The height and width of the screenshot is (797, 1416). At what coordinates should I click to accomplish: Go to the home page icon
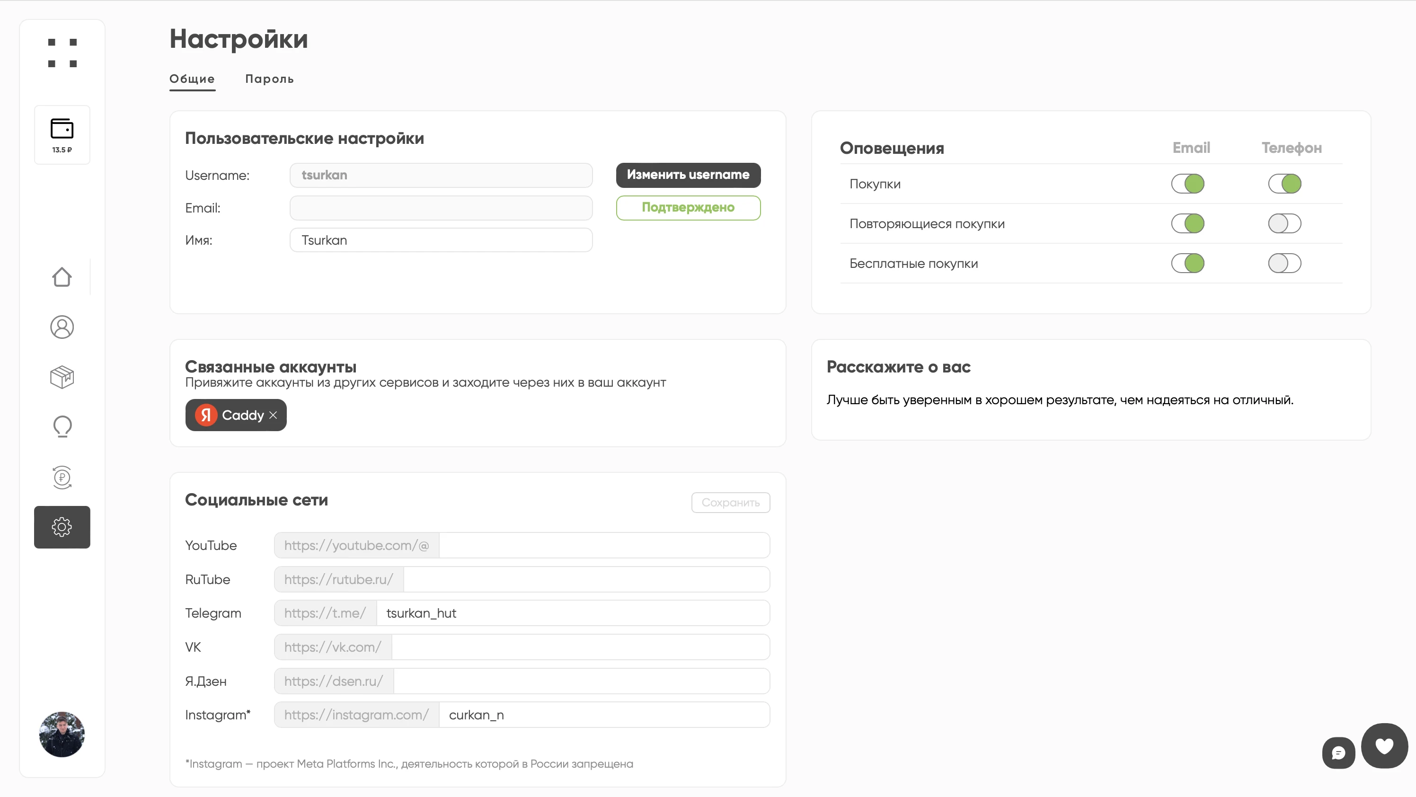[x=62, y=277]
